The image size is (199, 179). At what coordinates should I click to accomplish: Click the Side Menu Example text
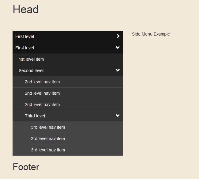pos(151,34)
